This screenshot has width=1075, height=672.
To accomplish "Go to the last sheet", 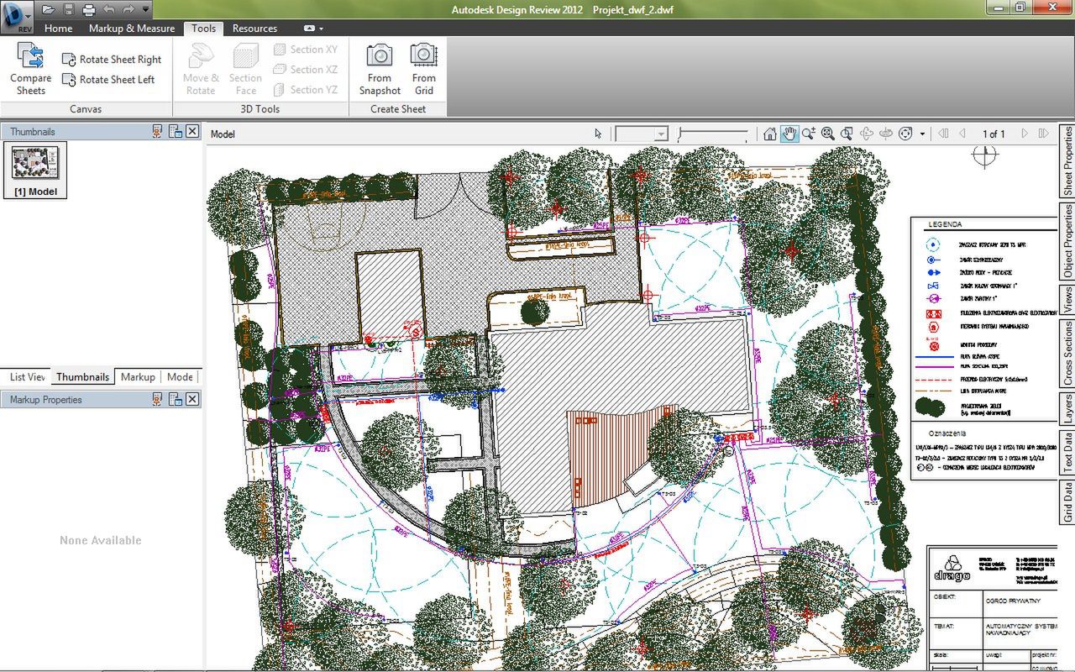I will pos(1044,134).
